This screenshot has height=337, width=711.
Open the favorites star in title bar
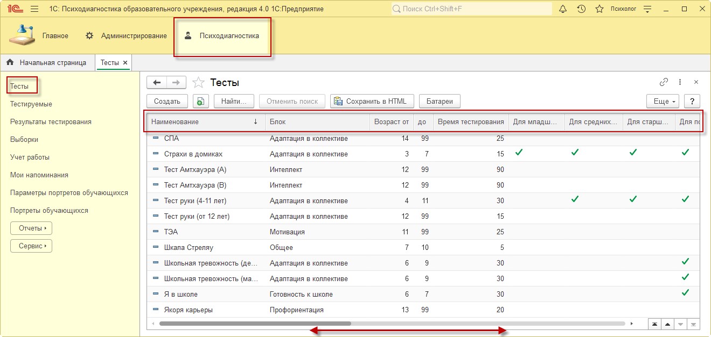point(599,9)
